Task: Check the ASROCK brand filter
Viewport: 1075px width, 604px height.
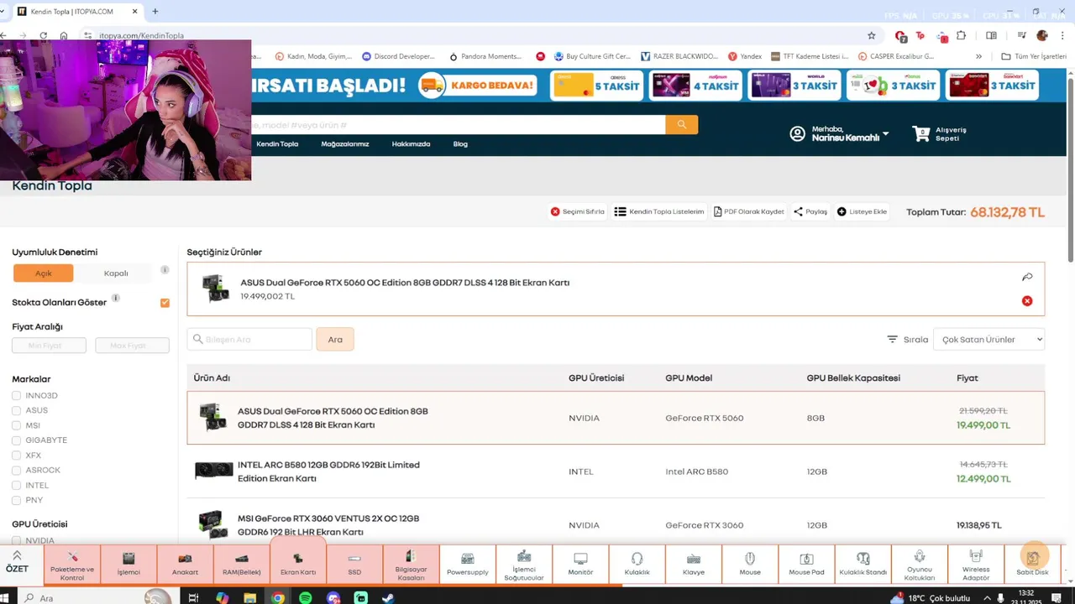Action: [x=16, y=471]
